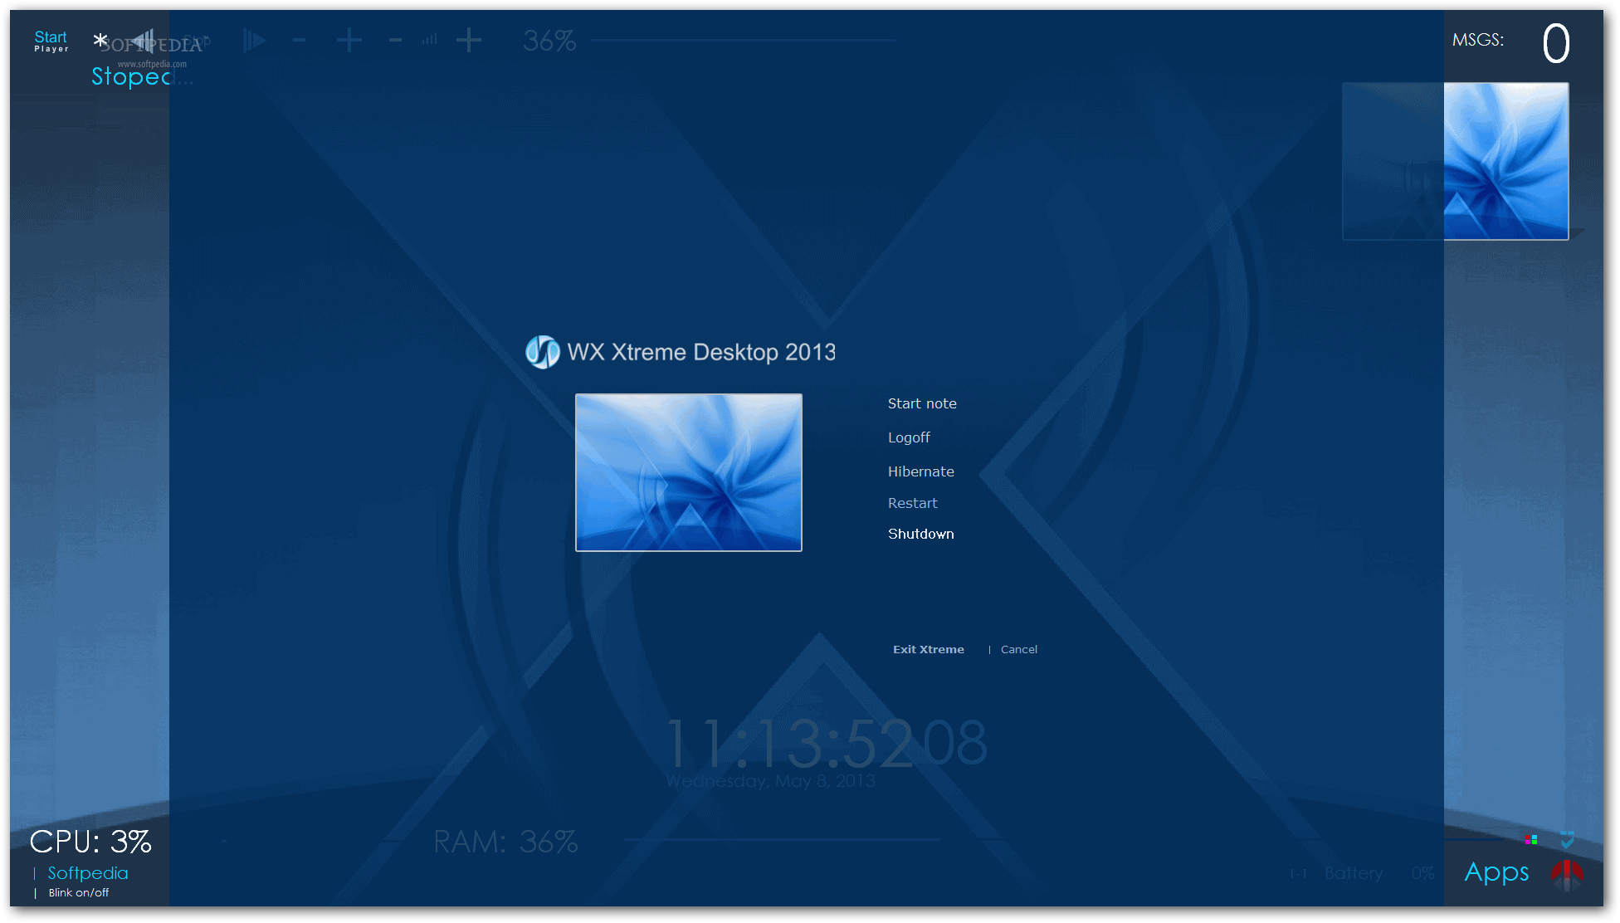Screen dimensions: 1620x923
Task: Cancel the exit dialog
Action: 1018,649
